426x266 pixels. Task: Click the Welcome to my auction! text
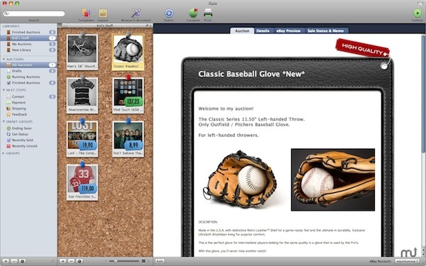click(226, 109)
